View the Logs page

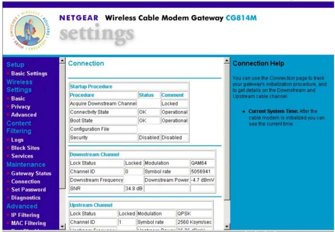[x=17, y=140]
